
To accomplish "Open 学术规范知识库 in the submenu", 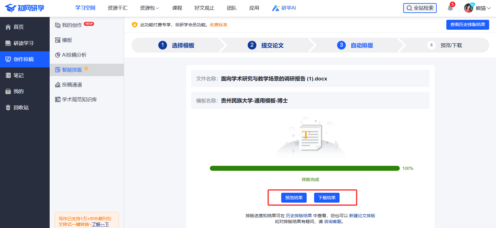I will (x=79, y=99).
